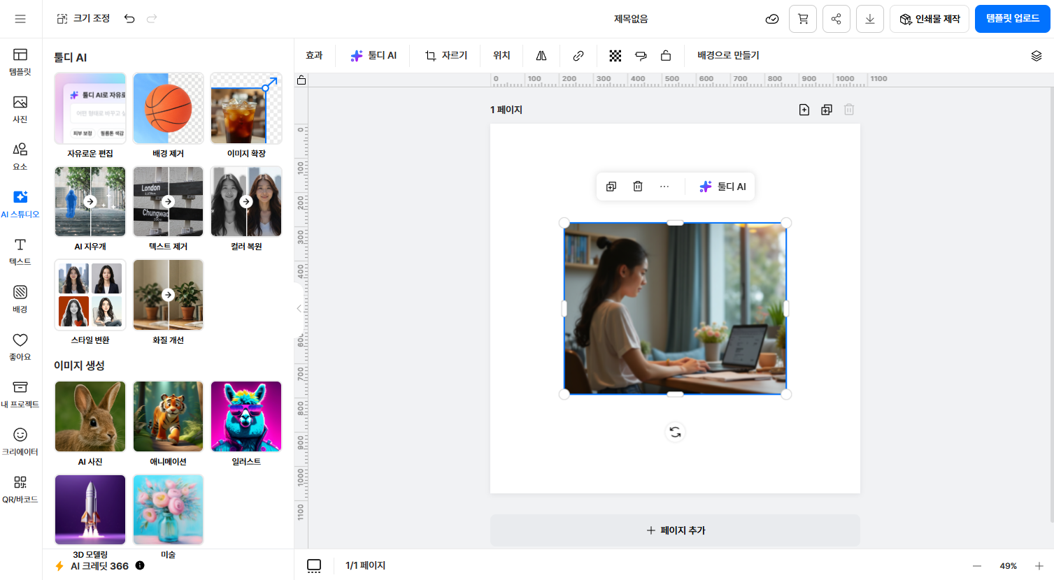Click the flip mirror icon

click(x=541, y=56)
